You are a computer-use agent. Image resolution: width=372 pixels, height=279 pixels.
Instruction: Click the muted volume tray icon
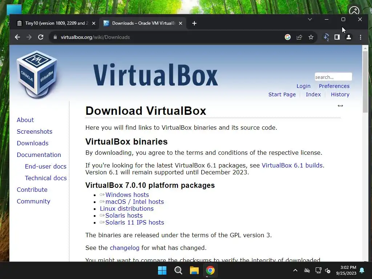[328, 270]
